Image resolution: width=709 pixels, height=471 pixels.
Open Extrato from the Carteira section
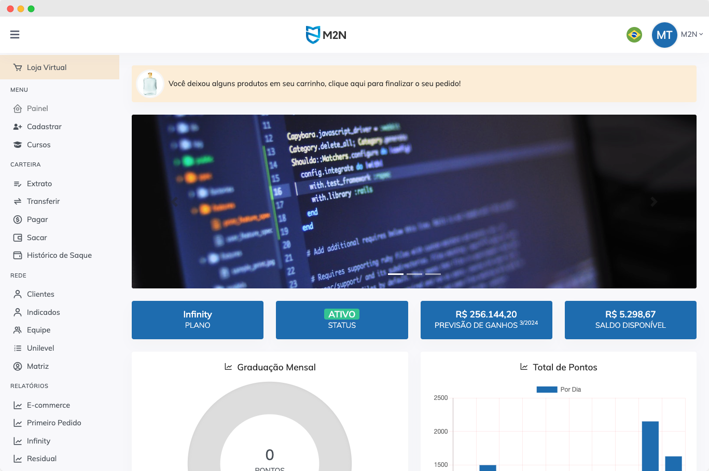(x=39, y=183)
